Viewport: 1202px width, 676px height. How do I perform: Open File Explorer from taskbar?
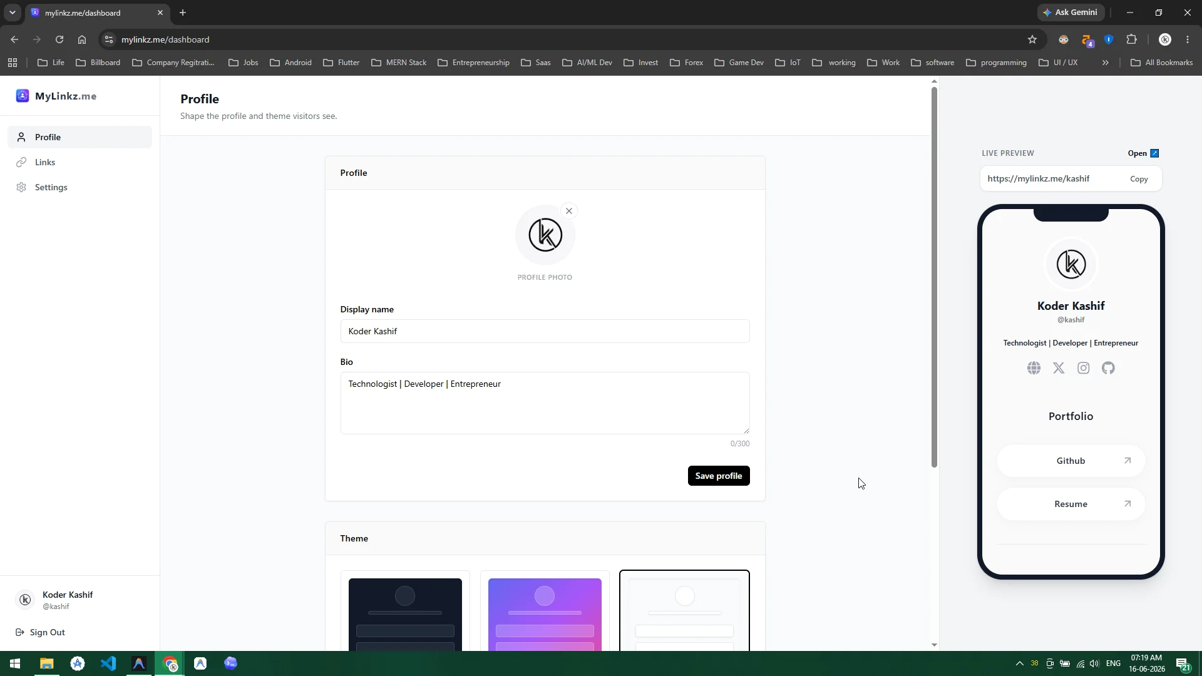click(47, 663)
